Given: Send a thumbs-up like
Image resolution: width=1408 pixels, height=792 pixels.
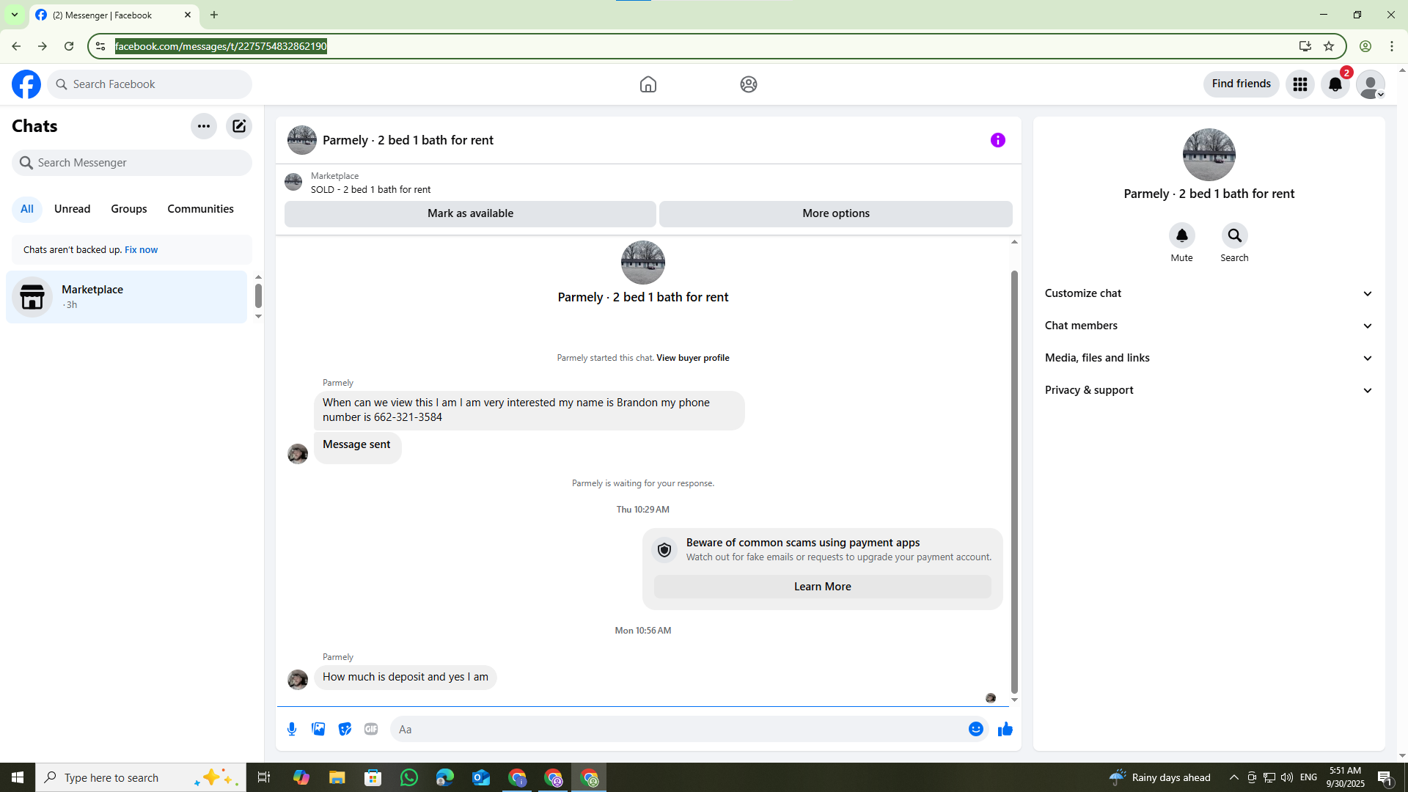Looking at the screenshot, I should point(1005,729).
